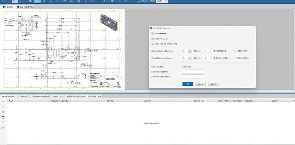Decrease the Vertical Zone Identifiers count
Screen dimensions: 295x145
pos(190,59)
